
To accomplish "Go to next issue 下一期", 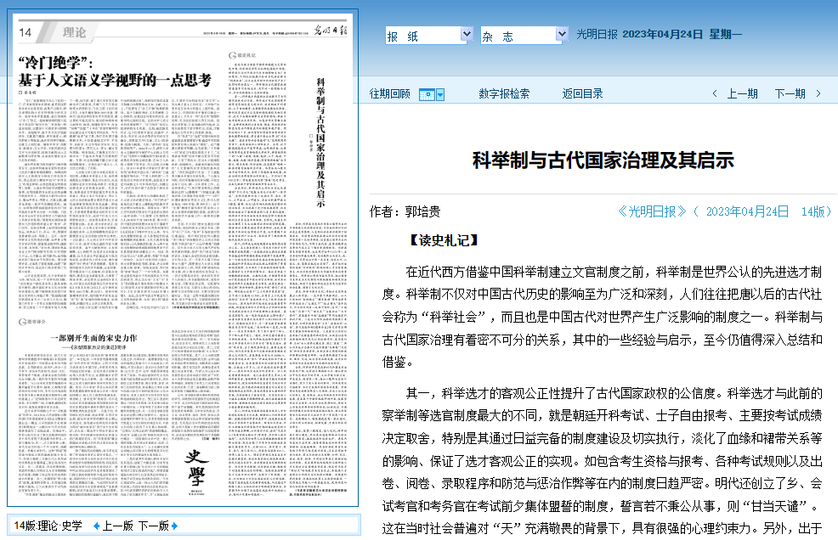I will 790,94.
